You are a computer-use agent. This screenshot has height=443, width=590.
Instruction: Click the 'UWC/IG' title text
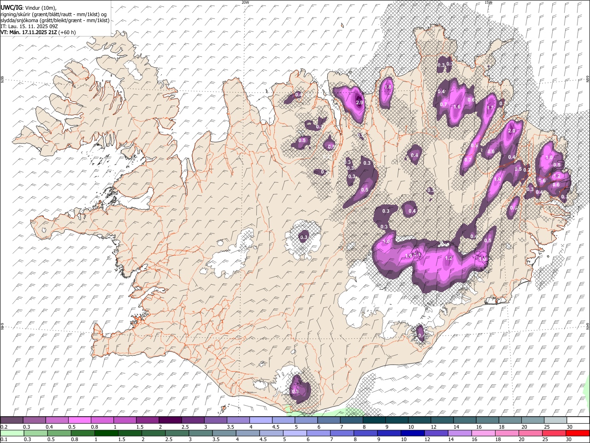[11, 7]
